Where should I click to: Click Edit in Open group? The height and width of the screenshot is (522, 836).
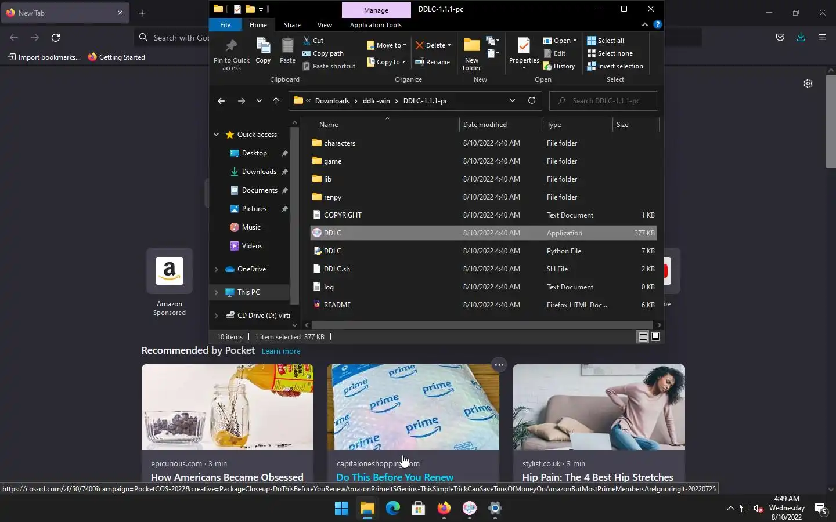coord(554,53)
